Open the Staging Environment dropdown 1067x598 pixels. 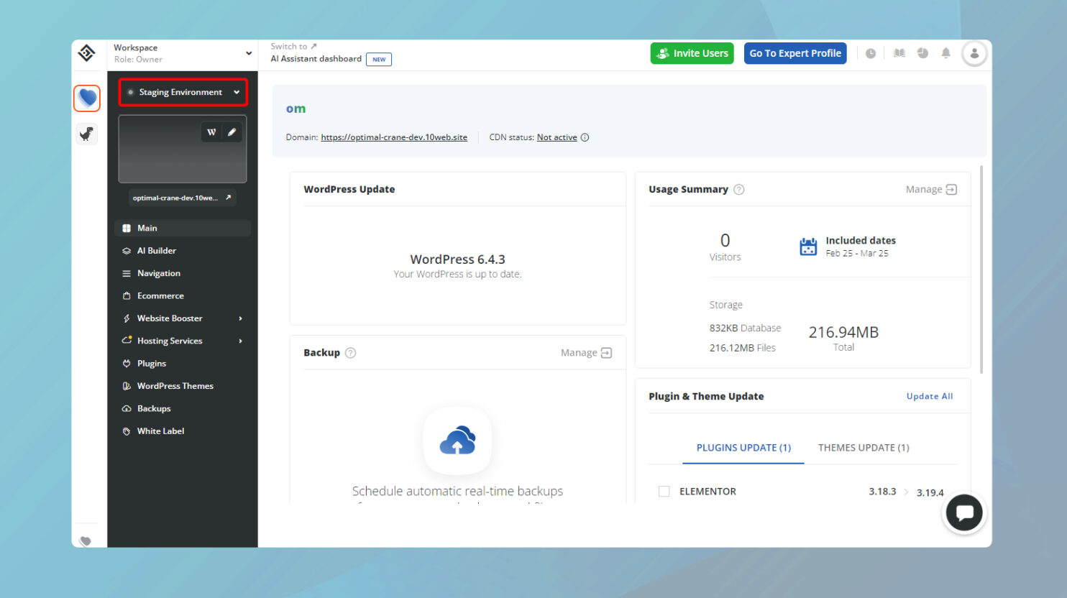coord(183,92)
